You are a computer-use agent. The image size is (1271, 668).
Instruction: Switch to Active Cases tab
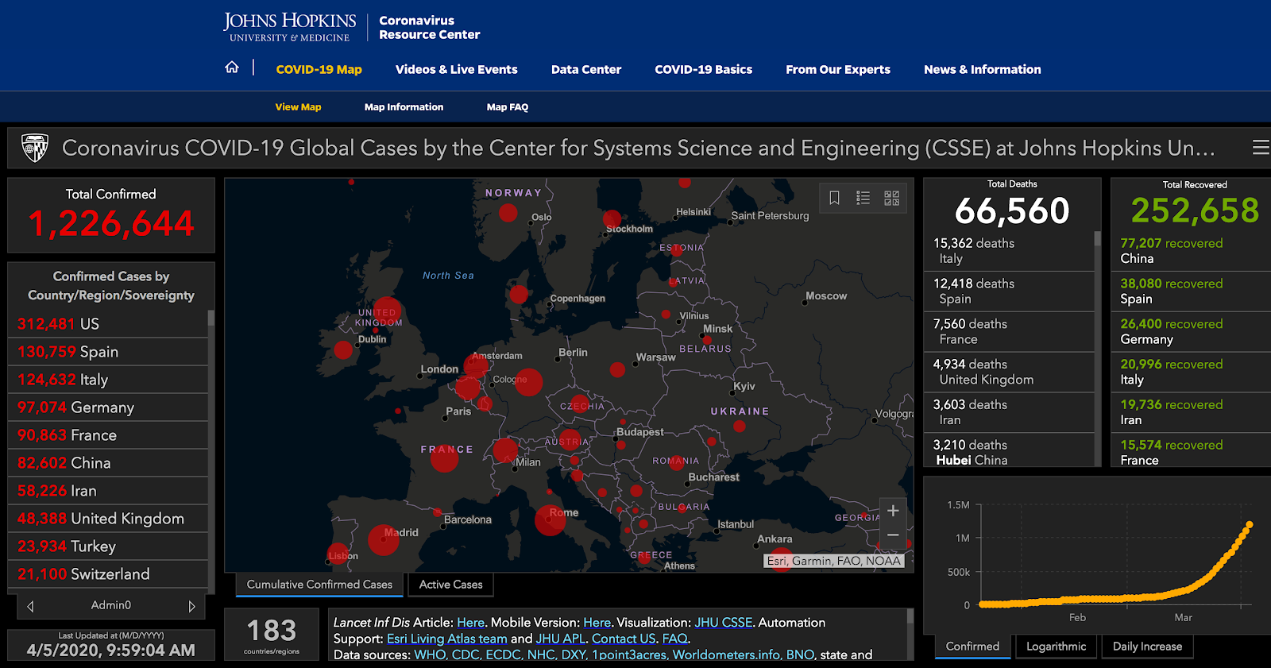[451, 585]
